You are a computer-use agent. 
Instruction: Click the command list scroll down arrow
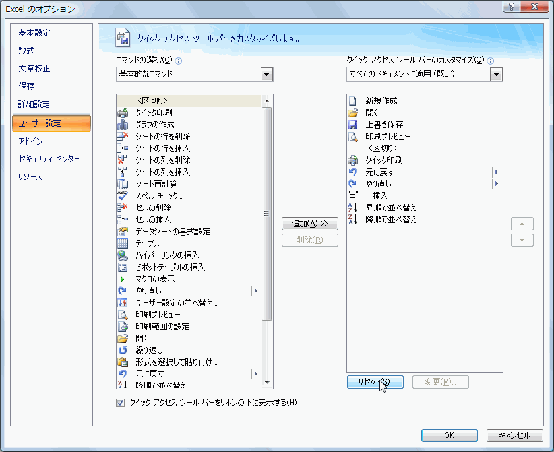coord(266,383)
